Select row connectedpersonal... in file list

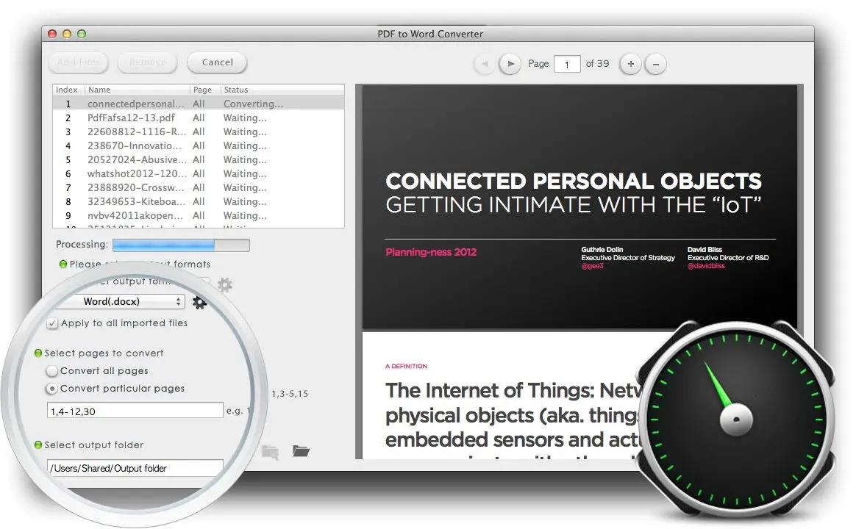point(199,104)
